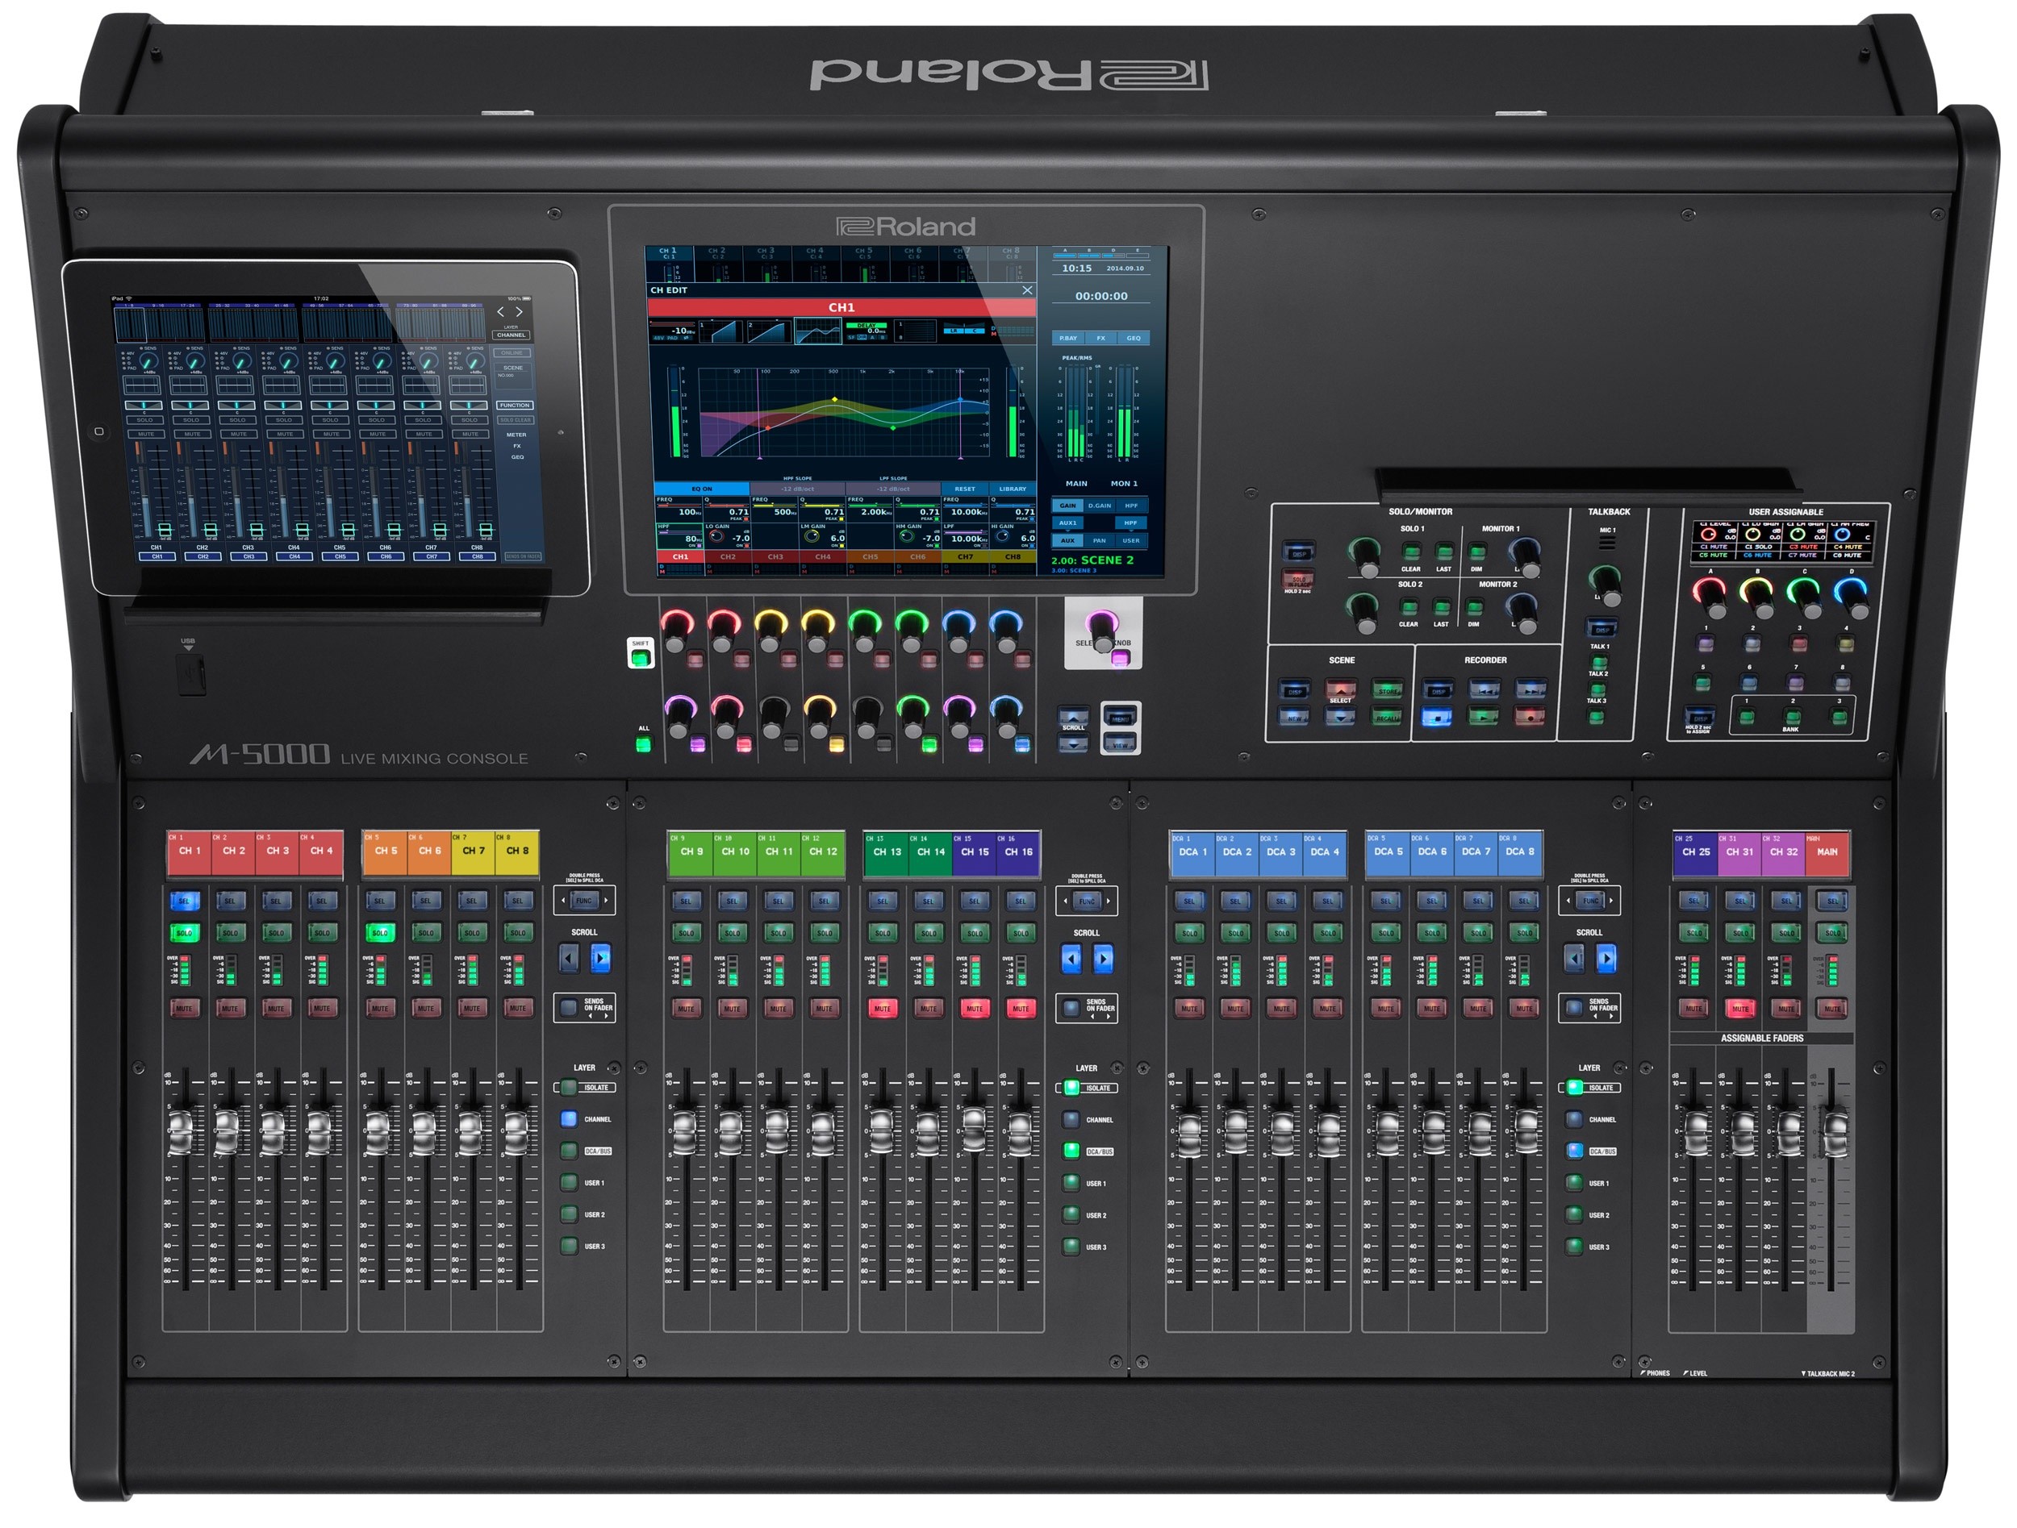2017x1528 pixels.
Task: Click the iPad previous-layer left chevron
Action: (499, 311)
